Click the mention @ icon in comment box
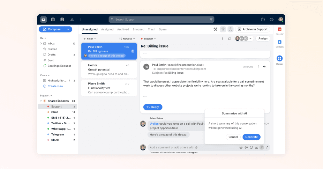Image resolution: width=323 pixels, height=169 pixels. click(246, 147)
